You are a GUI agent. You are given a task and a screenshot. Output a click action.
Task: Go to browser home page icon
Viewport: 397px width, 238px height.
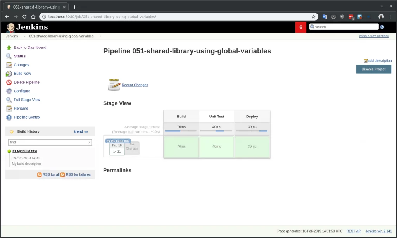33,17
